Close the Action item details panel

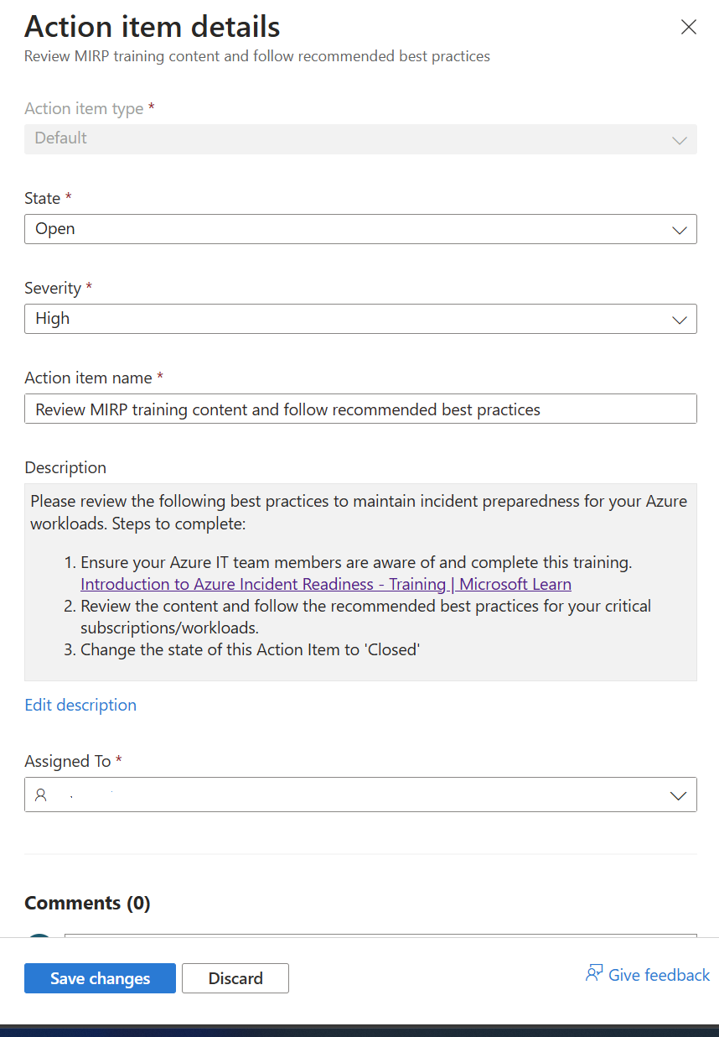click(688, 28)
